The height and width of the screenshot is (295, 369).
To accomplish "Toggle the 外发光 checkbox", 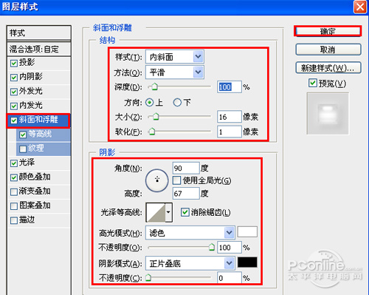I will [x=13, y=92].
